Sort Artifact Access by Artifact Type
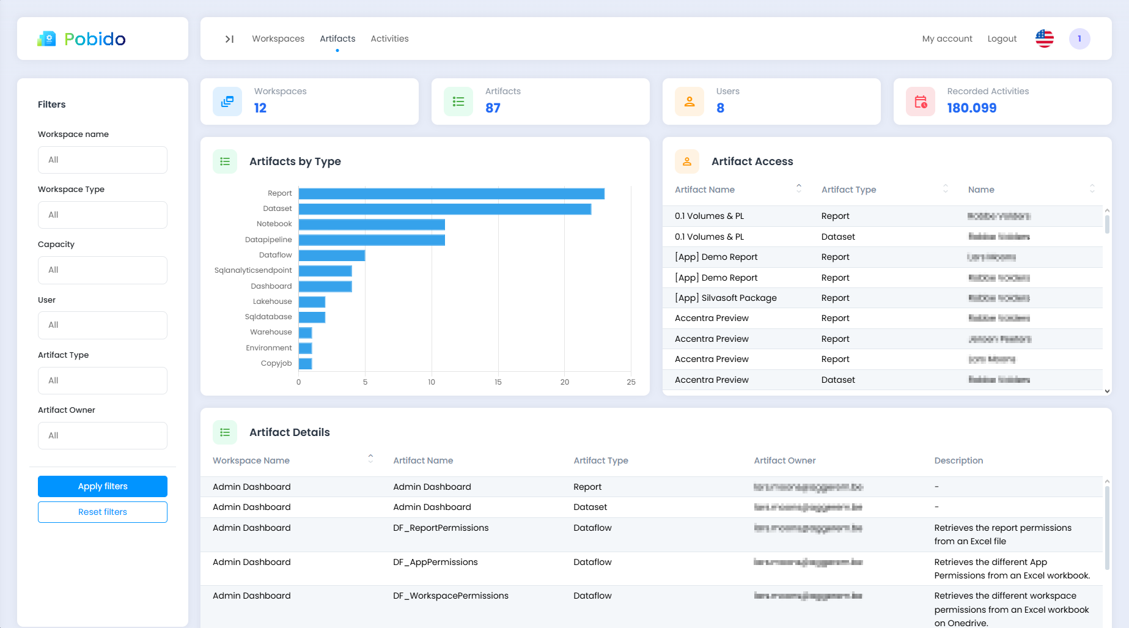 (945, 189)
